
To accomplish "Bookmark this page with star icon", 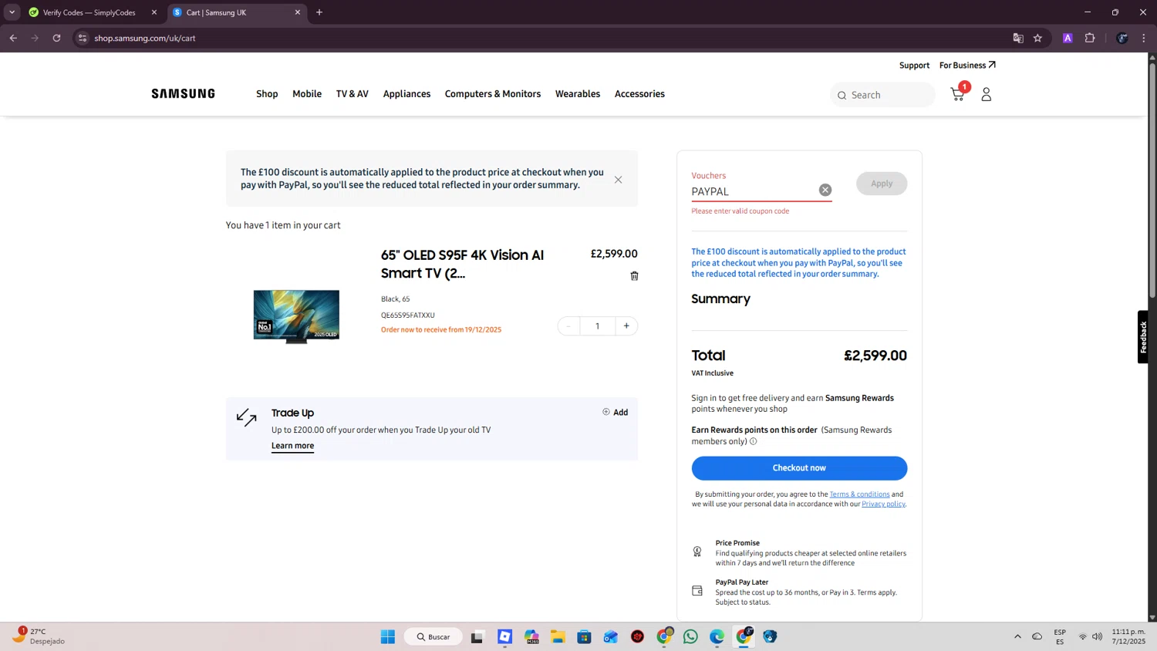I will tap(1037, 38).
